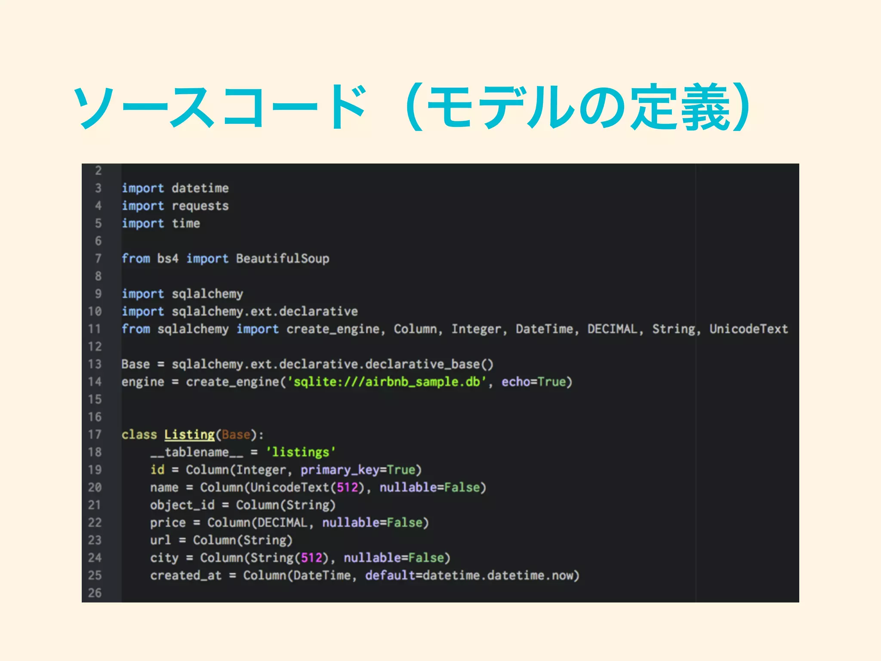Click 'primary_key=True' on the id line
This screenshot has height=661, width=881.
pos(358,470)
